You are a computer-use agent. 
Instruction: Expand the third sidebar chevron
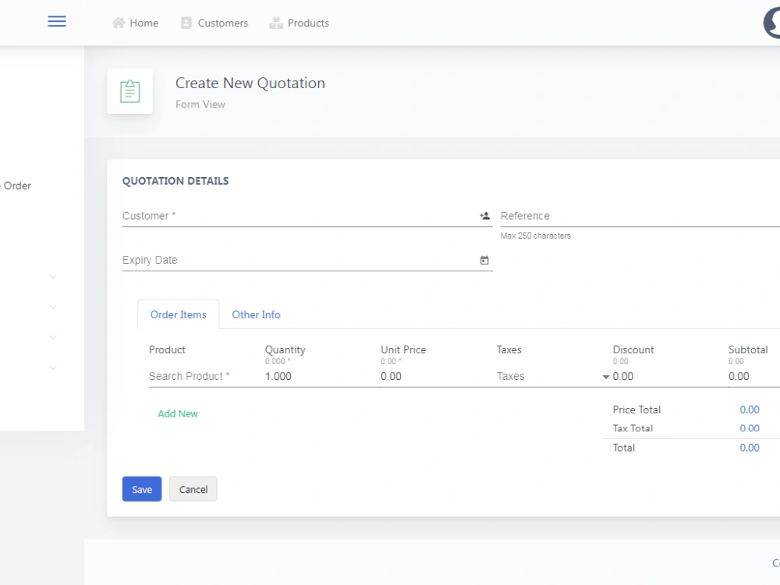pos(53,337)
